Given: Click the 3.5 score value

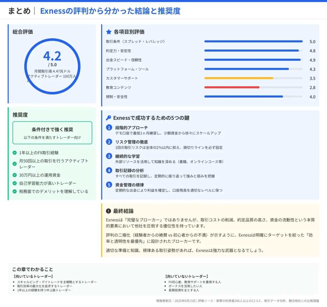Looking at the screenshot, I should click(312, 79).
